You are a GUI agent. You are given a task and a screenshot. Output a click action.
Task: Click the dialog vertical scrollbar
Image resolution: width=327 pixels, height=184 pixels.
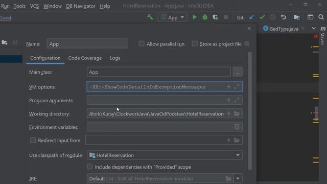tap(250, 110)
